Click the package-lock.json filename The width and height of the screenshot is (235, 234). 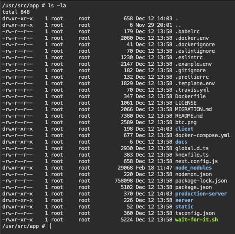[x=201, y=181]
